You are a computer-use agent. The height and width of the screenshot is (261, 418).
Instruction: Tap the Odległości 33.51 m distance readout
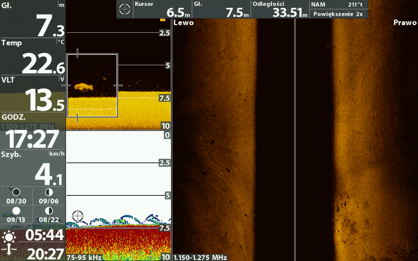(280, 9)
